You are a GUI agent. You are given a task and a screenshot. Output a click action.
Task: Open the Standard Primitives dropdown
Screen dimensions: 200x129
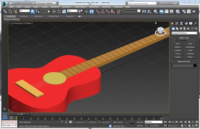(184, 33)
